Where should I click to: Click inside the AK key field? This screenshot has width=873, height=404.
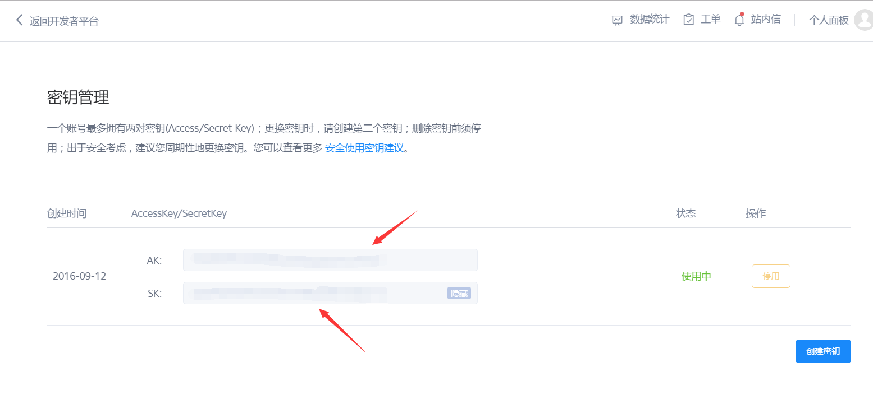tap(330, 260)
